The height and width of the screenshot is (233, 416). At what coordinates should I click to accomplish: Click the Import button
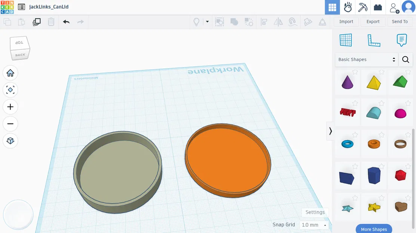346,22
